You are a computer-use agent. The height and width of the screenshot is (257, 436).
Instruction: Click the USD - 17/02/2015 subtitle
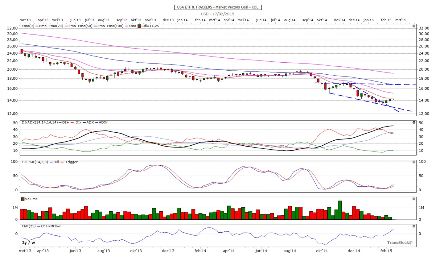click(218, 14)
